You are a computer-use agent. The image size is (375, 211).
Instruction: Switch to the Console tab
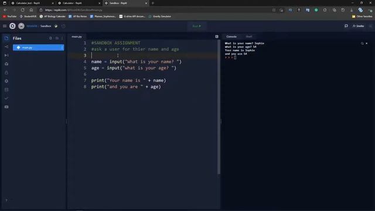coord(231,36)
